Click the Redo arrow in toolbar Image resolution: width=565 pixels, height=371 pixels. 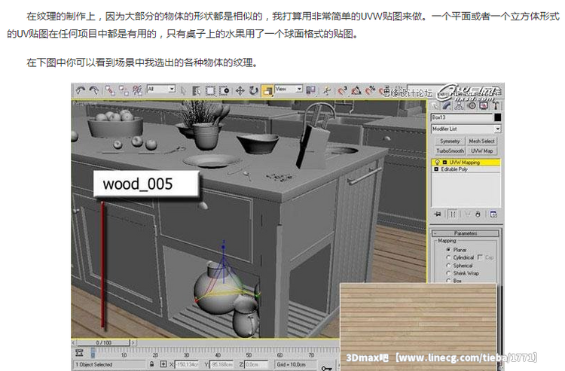point(93,90)
